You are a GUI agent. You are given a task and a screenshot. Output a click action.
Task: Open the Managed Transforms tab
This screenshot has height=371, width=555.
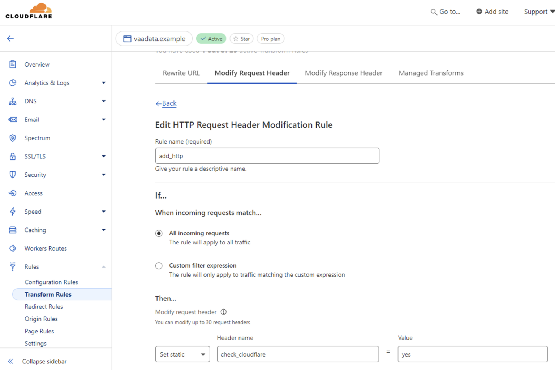(x=431, y=73)
